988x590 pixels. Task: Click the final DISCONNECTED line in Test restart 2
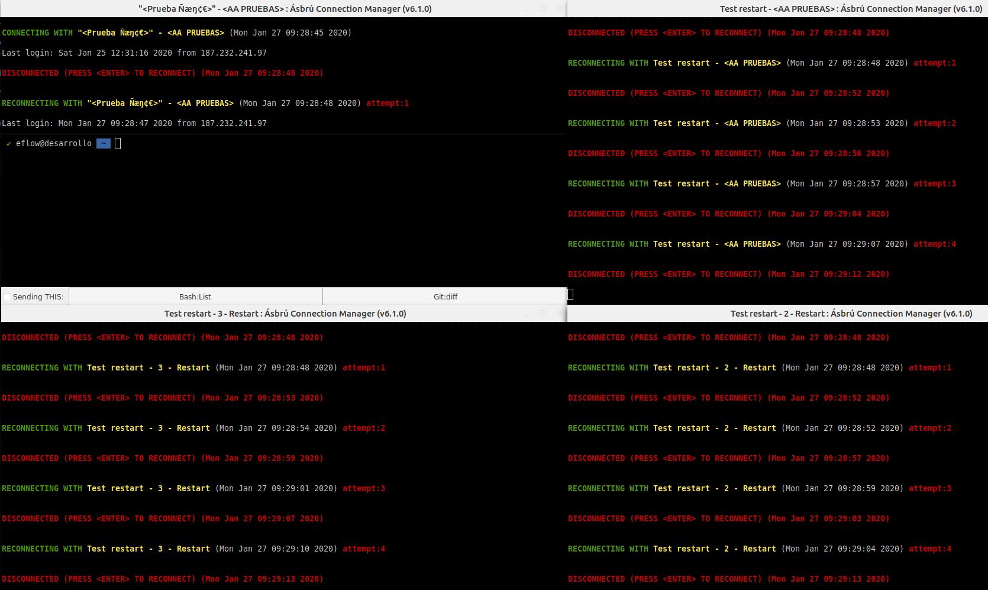[728, 579]
